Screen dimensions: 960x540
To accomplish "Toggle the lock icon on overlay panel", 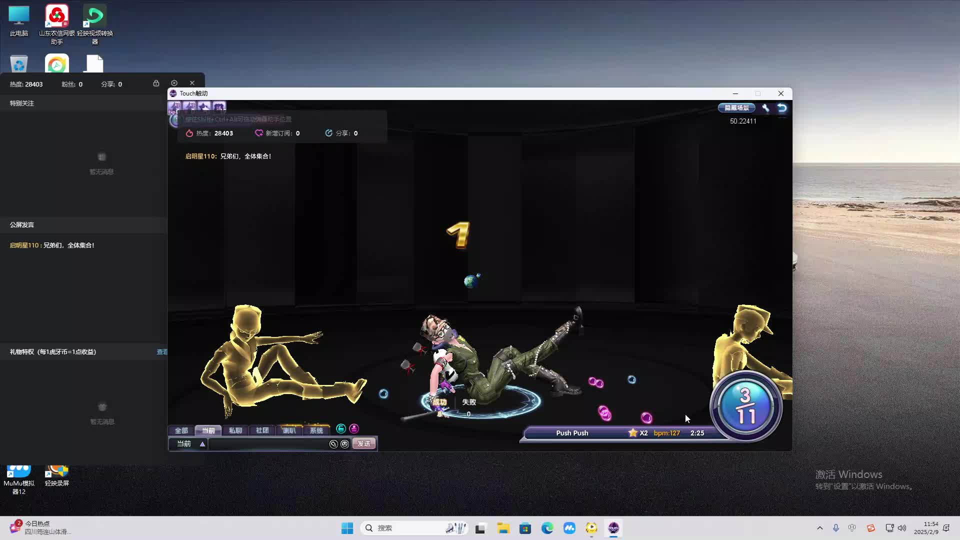I will pyautogui.click(x=156, y=83).
